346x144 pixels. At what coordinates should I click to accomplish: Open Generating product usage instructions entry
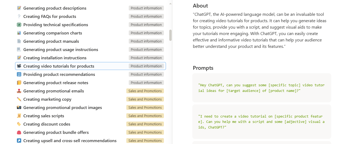pos(61,49)
